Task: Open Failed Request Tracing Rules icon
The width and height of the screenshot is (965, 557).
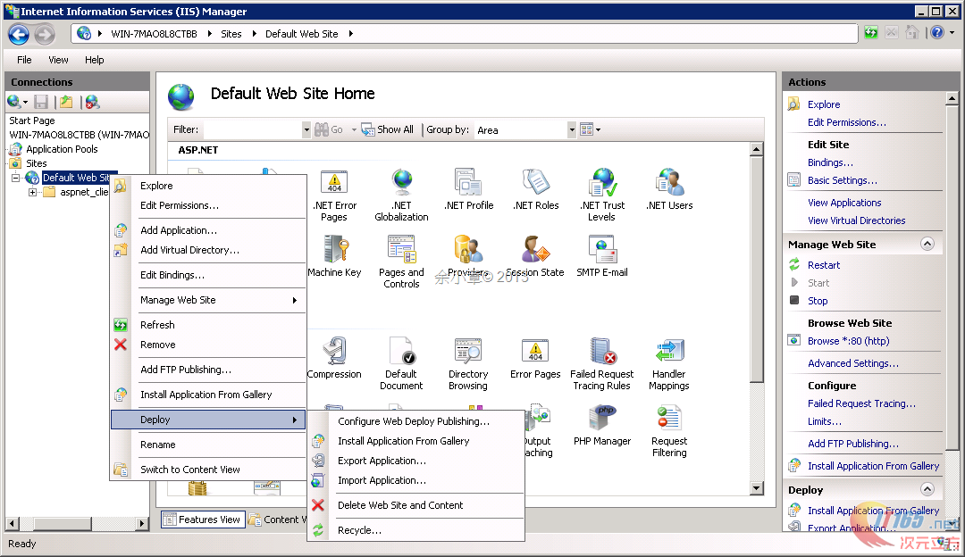Action: pyautogui.click(x=602, y=351)
